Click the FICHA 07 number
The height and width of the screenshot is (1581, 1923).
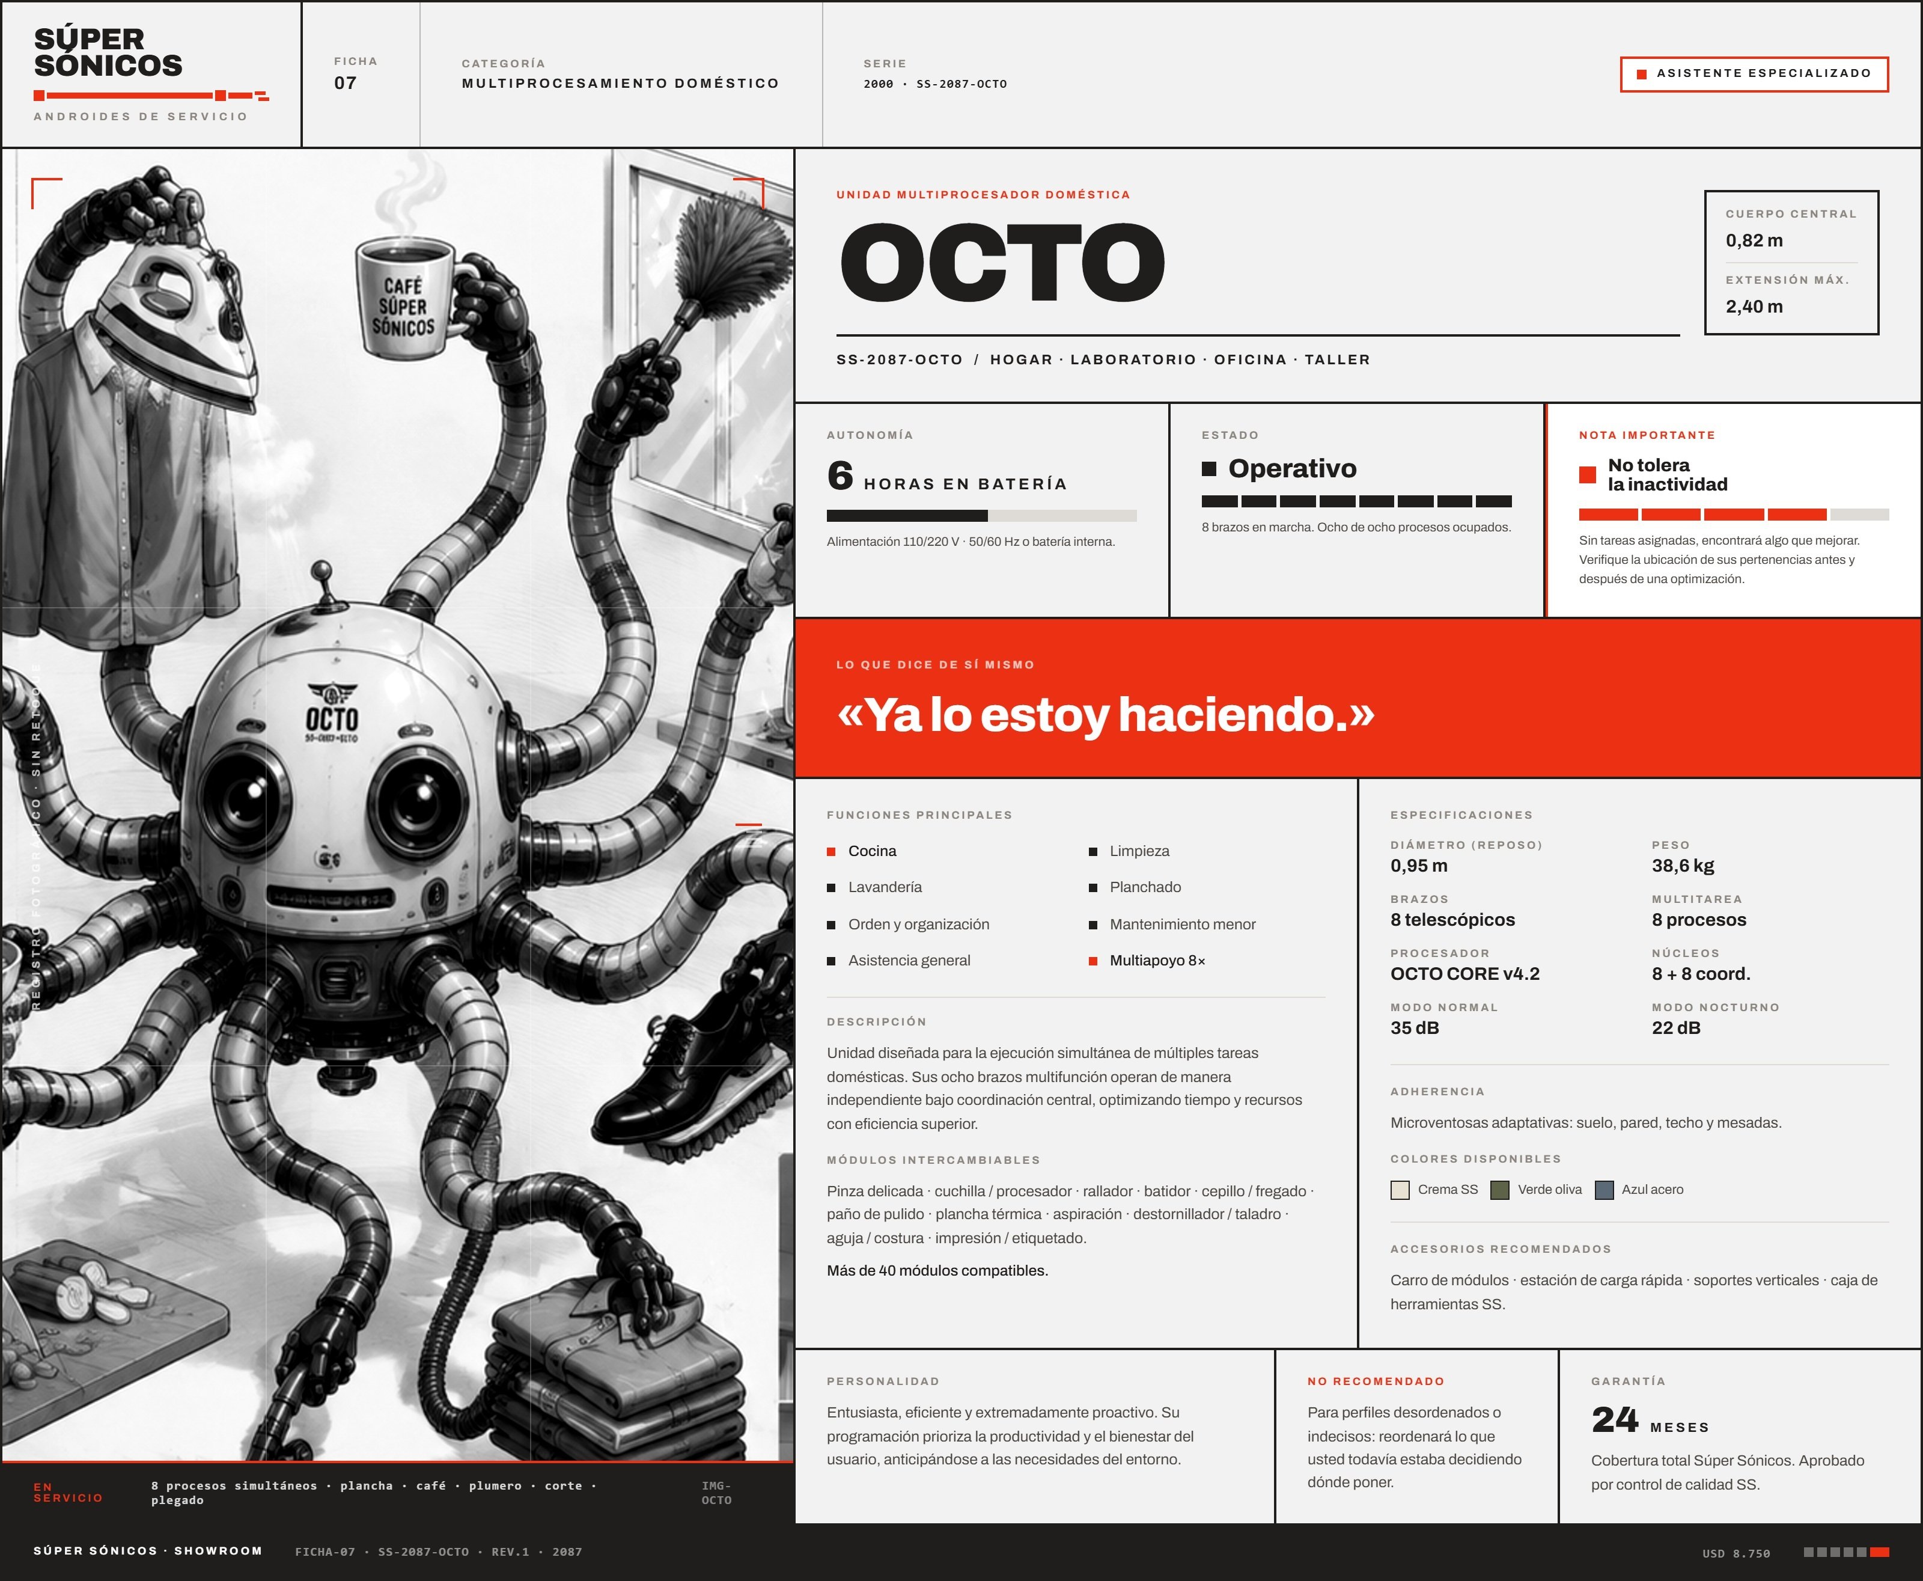tap(345, 83)
